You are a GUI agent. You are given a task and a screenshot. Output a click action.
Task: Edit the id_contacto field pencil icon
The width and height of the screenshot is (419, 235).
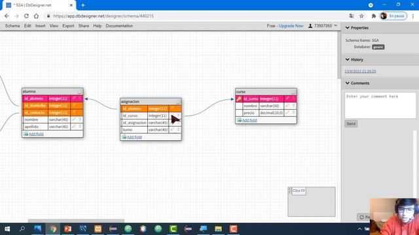click(x=74, y=112)
